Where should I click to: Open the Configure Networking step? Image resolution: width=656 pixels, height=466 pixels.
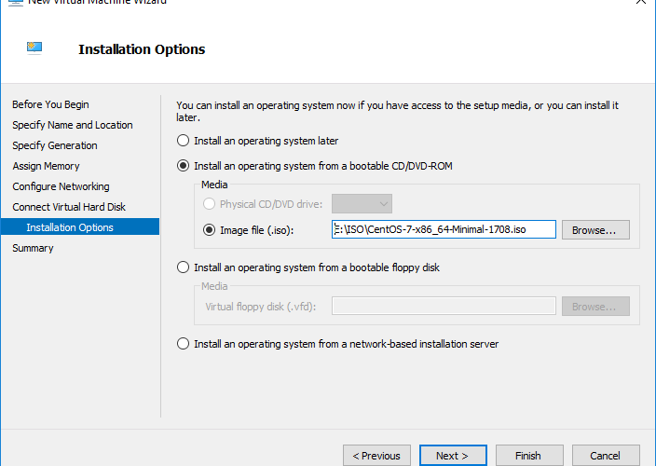click(x=61, y=186)
